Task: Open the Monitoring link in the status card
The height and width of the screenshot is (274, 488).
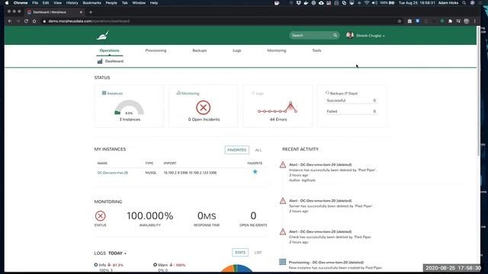Action: pos(190,94)
